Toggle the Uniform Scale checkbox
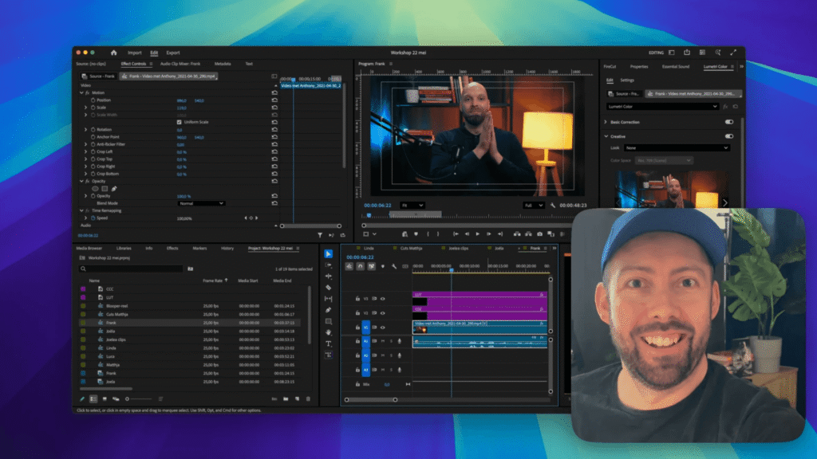The width and height of the screenshot is (817, 459). pyautogui.click(x=180, y=122)
